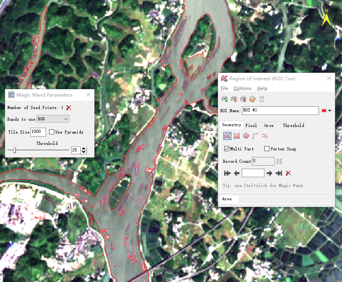Click the ROI Tool window title icon
Screen dimensions: 342x282
click(224, 78)
